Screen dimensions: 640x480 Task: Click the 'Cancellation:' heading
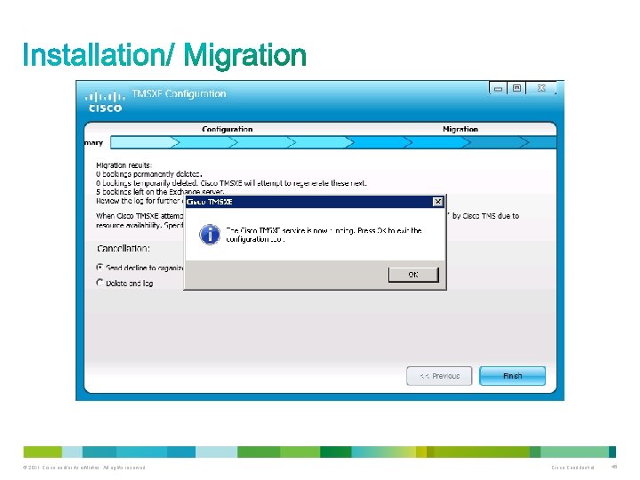(x=124, y=248)
